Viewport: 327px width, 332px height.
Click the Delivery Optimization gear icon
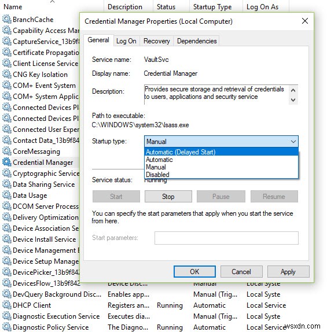(7, 217)
